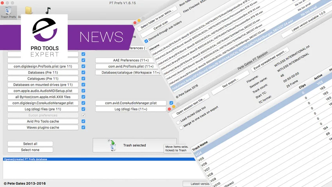The width and height of the screenshot is (332, 187).
Task: Click the Avid Pro Tools cache button
Action: click(x=43, y=121)
